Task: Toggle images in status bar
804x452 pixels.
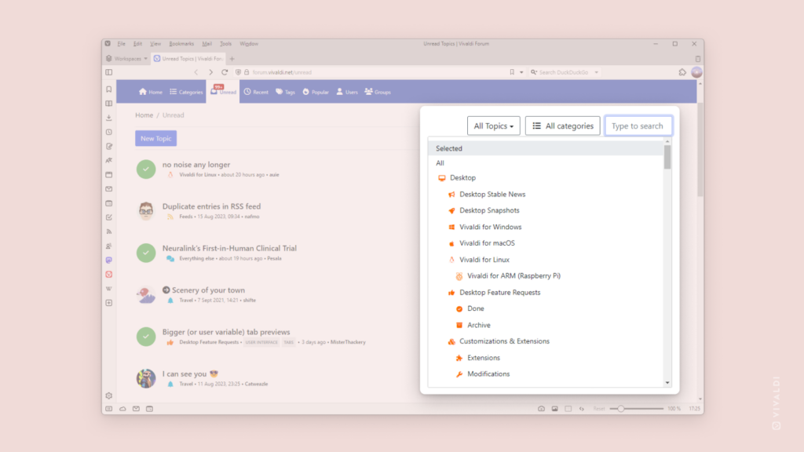Action: [555, 409]
